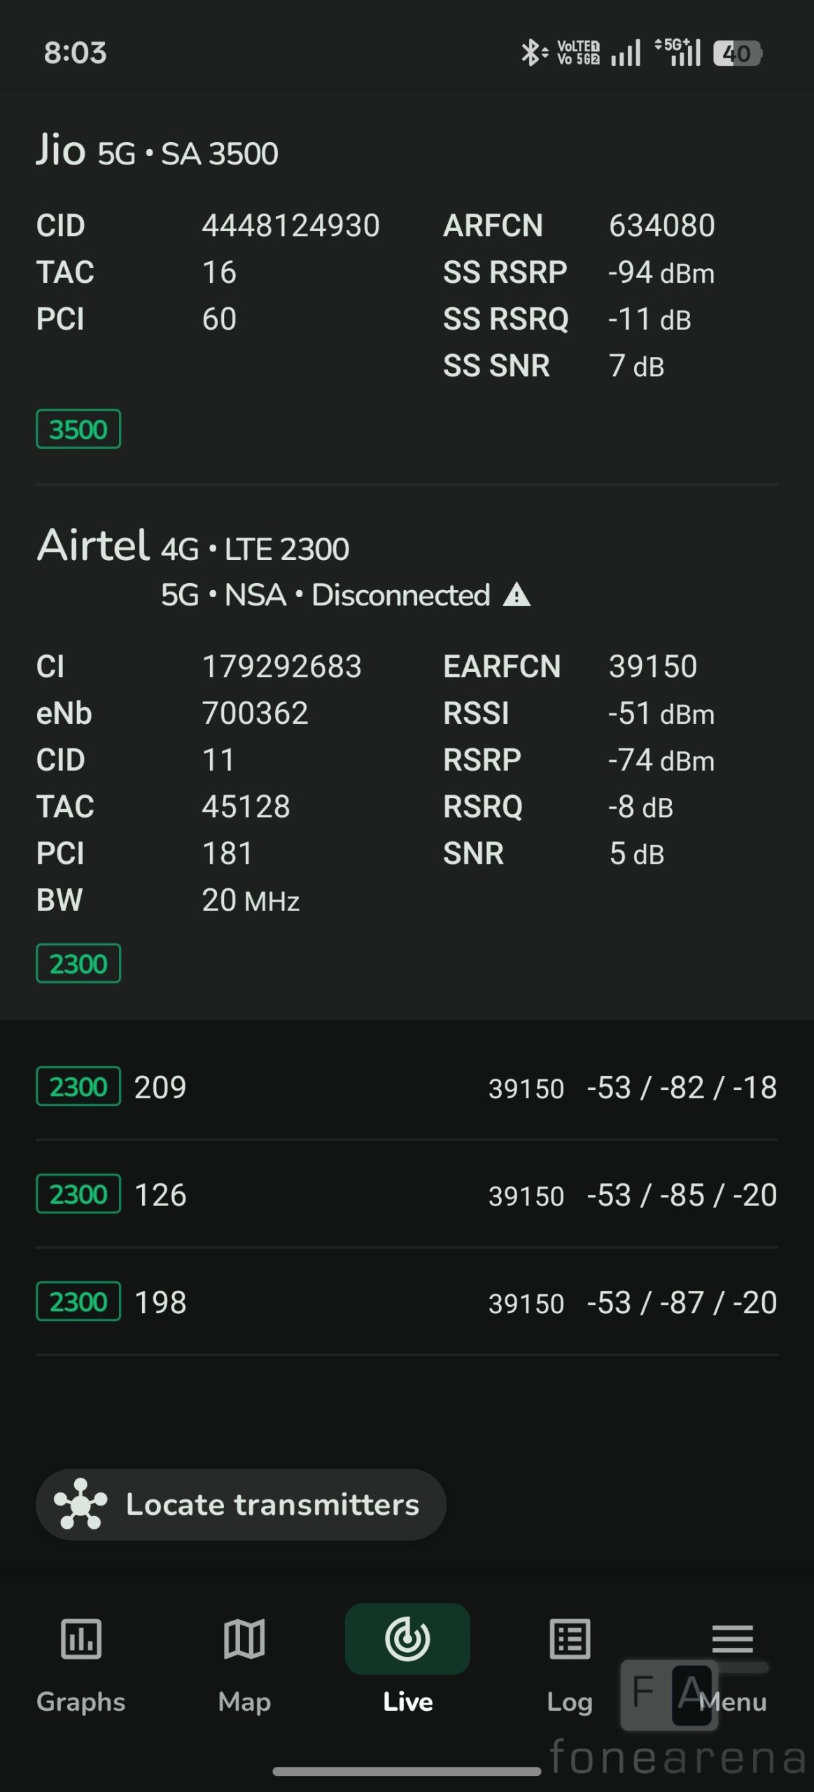Open the Log list icon
Image resolution: width=814 pixels, height=1792 pixels.
(570, 1639)
